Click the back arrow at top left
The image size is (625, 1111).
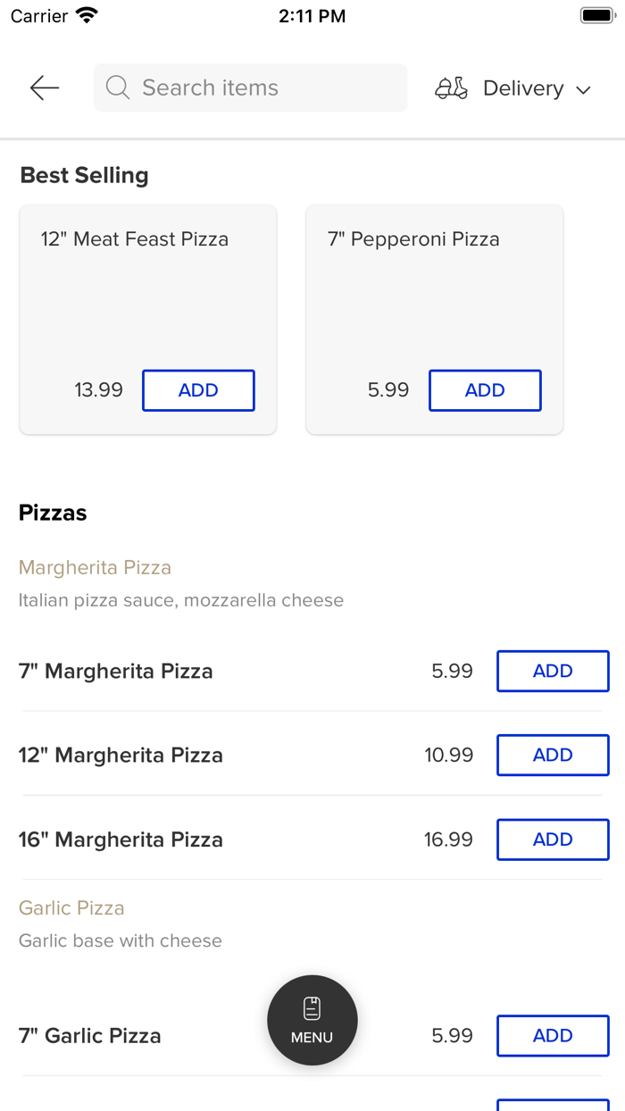44,88
